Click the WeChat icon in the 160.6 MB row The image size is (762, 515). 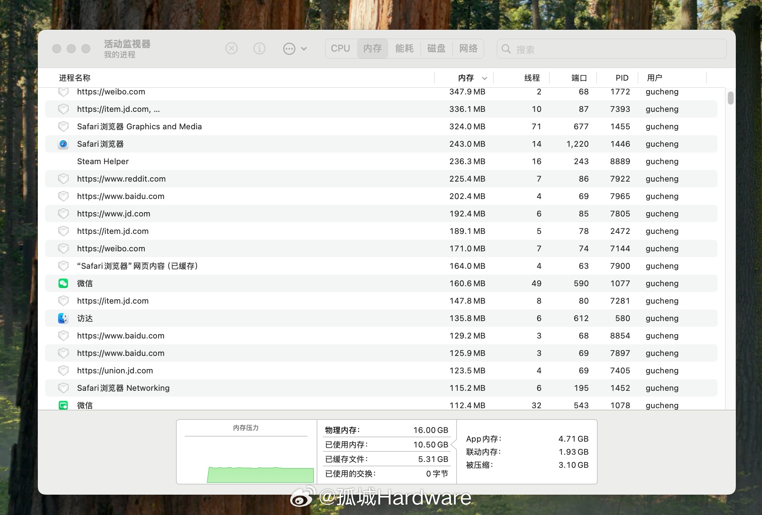[x=63, y=283]
